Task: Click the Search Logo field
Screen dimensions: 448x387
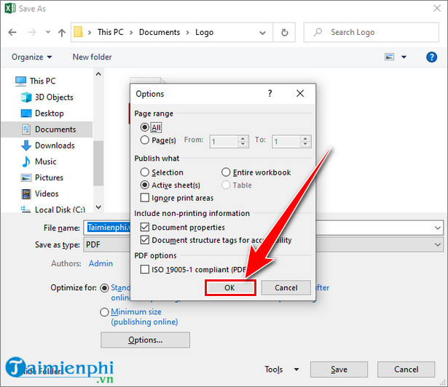Action: (371, 32)
